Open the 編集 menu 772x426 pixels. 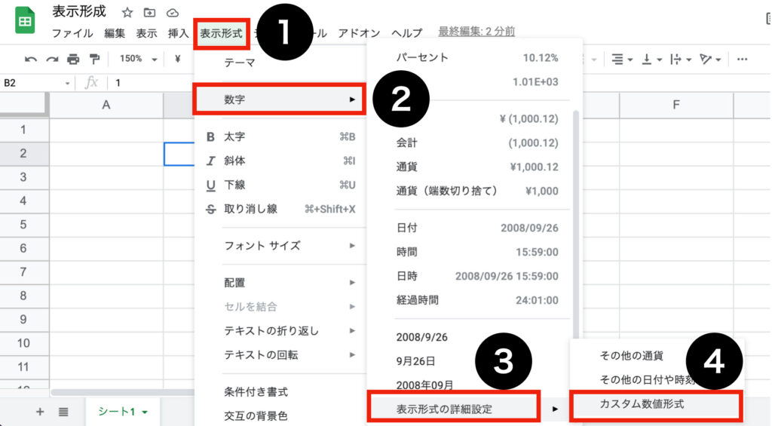[x=115, y=33]
